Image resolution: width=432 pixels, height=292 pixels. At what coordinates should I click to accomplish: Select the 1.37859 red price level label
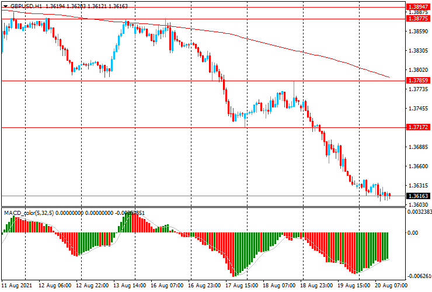[x=418, y=81]
